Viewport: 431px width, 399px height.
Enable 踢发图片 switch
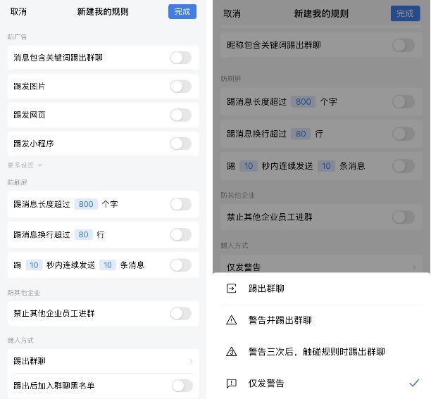(x=180, y=87)
